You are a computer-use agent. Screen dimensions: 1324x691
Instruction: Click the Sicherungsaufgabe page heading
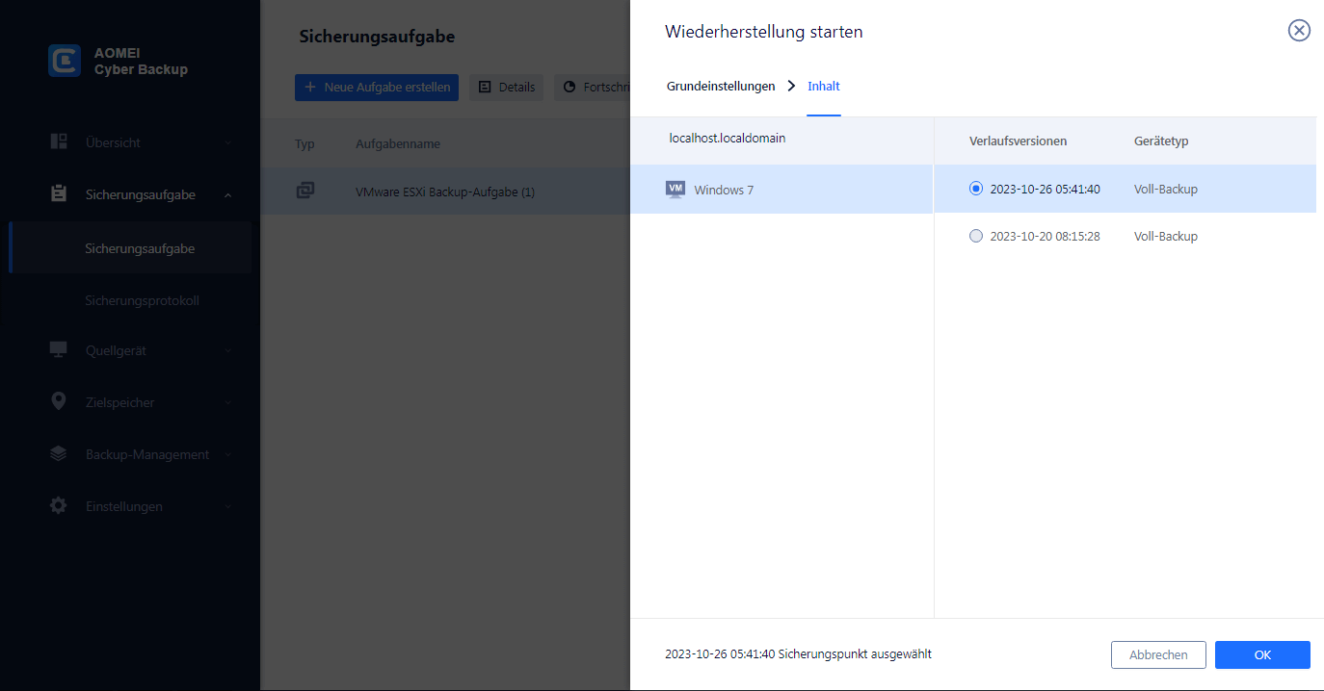pos(377,37)
